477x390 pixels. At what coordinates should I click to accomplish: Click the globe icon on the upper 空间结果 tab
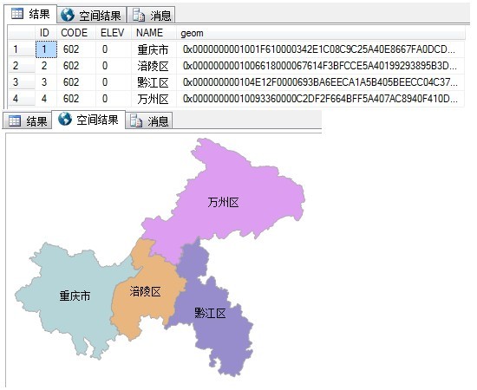[x=68, y=15]
